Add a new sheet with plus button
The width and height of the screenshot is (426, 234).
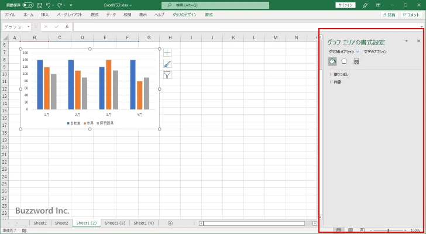[170, 223]
